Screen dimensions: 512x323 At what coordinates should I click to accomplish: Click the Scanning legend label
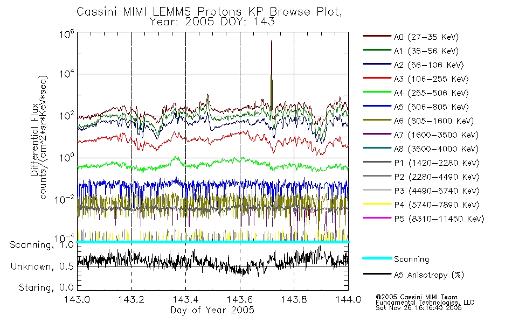click(411, 259)
